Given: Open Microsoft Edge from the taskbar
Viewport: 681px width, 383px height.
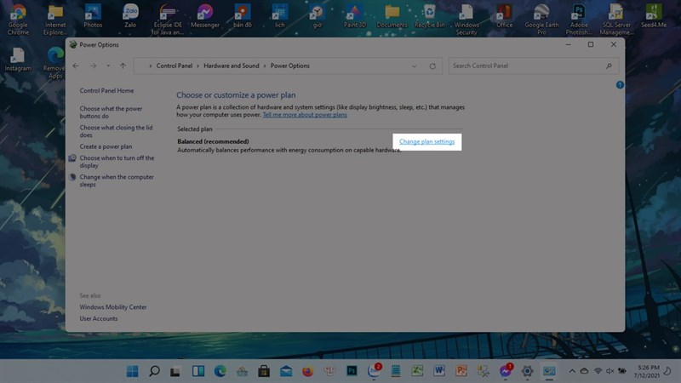Looking at the screenshot, I should click(x=220, y=371).
